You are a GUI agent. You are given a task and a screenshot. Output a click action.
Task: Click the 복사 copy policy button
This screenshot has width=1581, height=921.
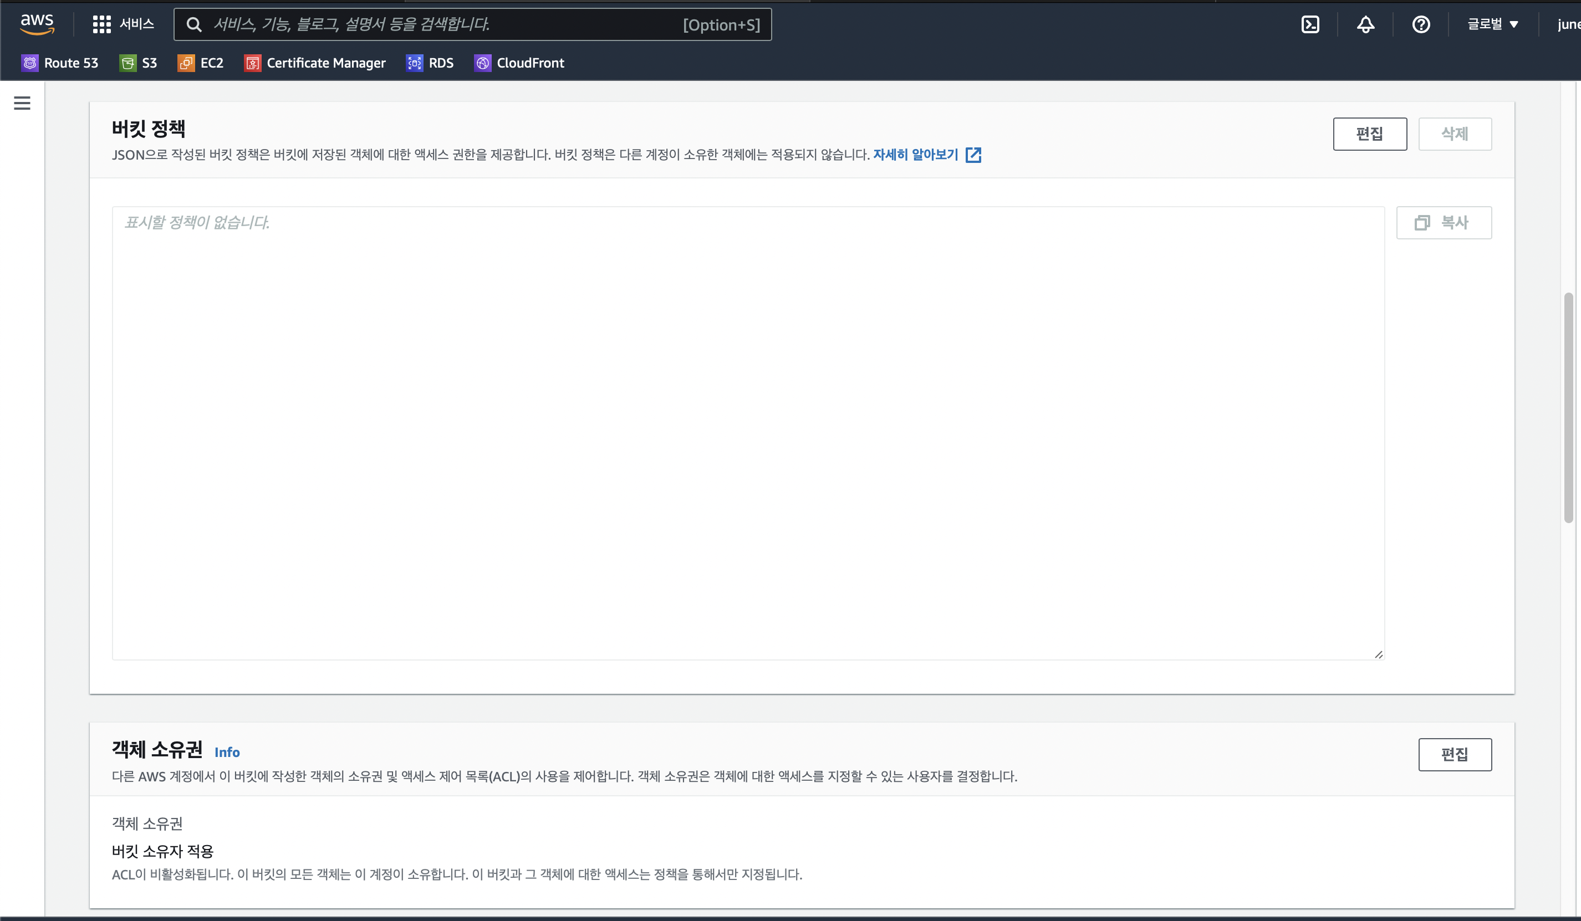tap(1444, 223)
